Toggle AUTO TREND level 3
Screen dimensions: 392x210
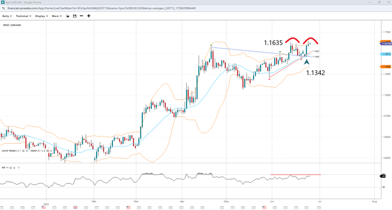17,151
